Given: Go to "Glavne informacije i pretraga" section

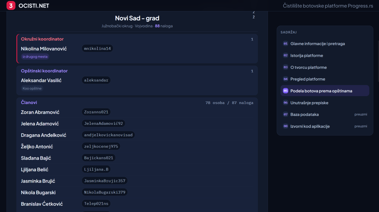Looking at the screenshot, I should [x=325, y=44].
